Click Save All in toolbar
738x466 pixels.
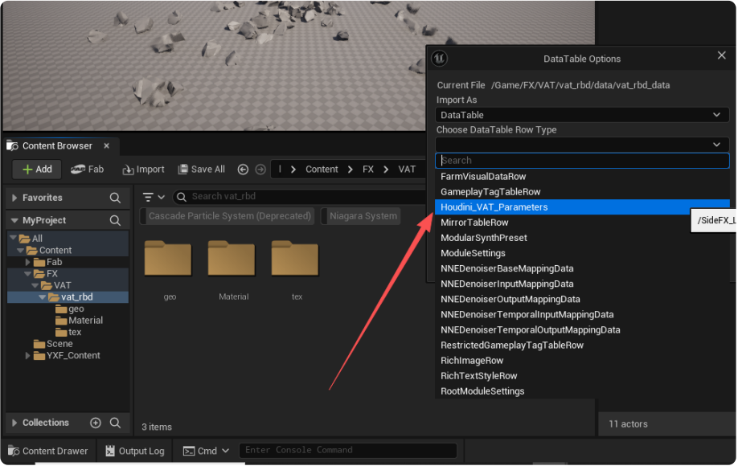tap(202, 170)
